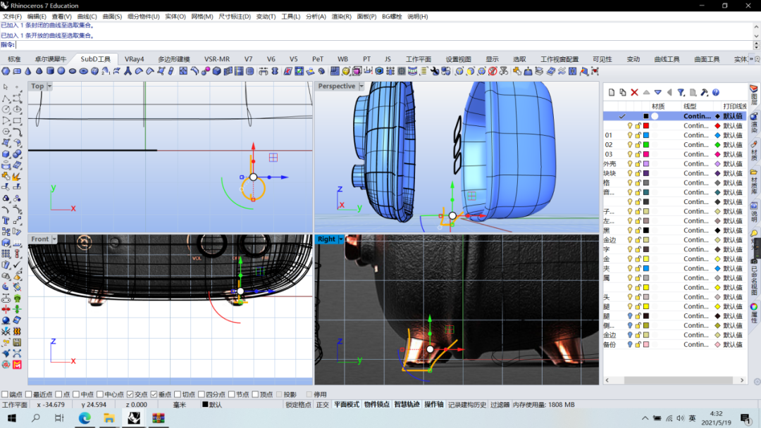
Task: Click the green color swatch of layer 02
Action: point(645,144)
